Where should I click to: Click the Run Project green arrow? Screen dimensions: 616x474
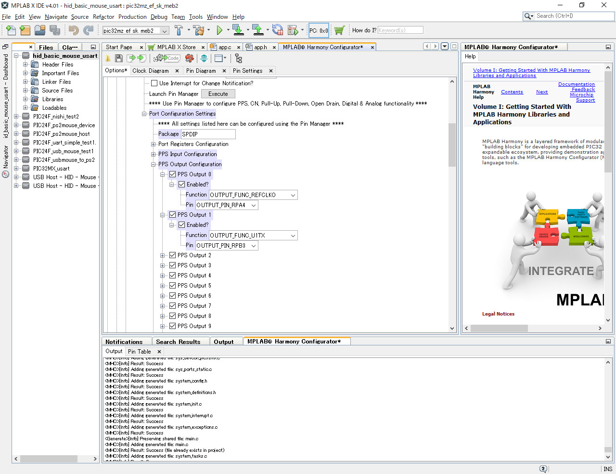pyautogui.click(x=219, y=30)
